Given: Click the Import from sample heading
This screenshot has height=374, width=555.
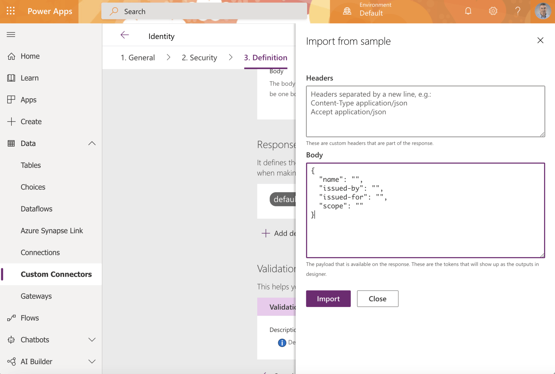Looking at the screenshot, I should tap(348, 41).
